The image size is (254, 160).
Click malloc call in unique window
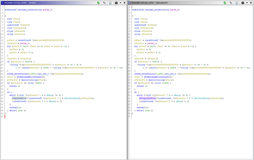(25, 80)
